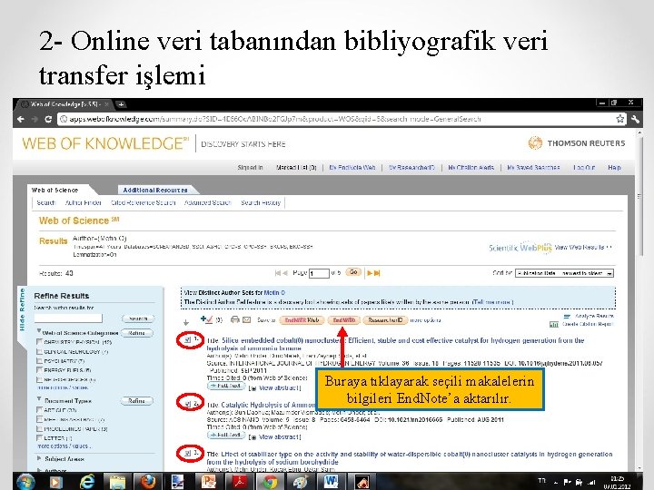This screenshot has height=490, width=654.
Task: Open Microsoft Word from the taskbar
Action: coord(332,482)
